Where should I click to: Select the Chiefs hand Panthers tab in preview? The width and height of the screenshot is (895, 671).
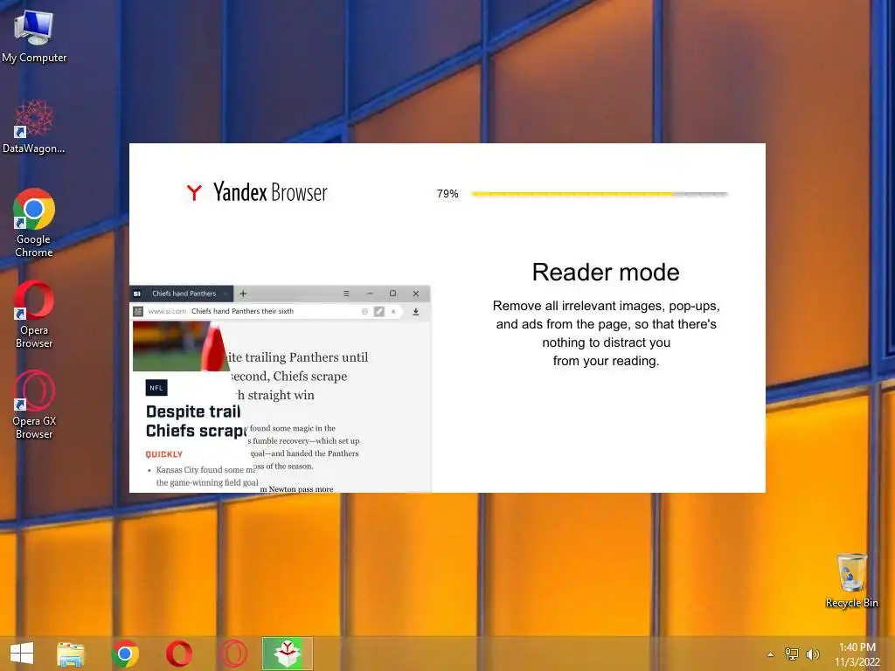tap(182, 294)
